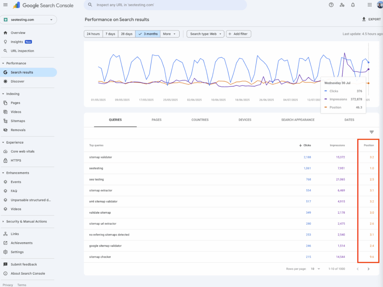Viewport: 383px width, 287px height.
Task: Click the Settings gear icon
Action: click(x=5, y=252)
